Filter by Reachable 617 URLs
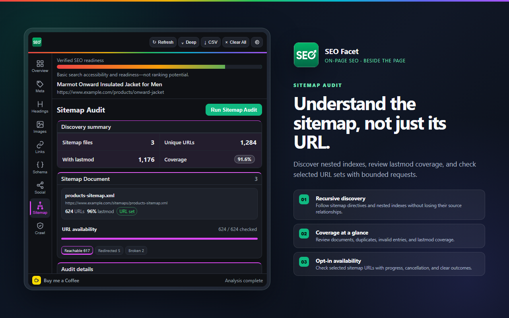 coord(77,250)
